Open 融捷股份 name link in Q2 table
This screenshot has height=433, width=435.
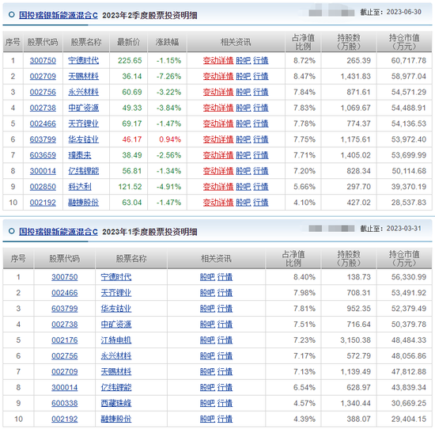click(x=84, y=203)
